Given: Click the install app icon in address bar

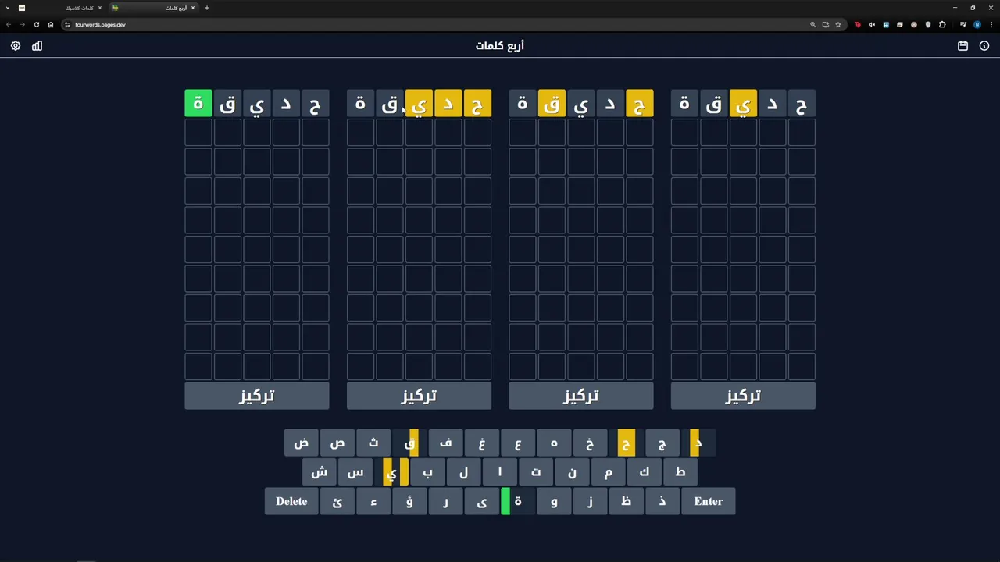Looking at the screenshot, I should click(x=825, y=24).
